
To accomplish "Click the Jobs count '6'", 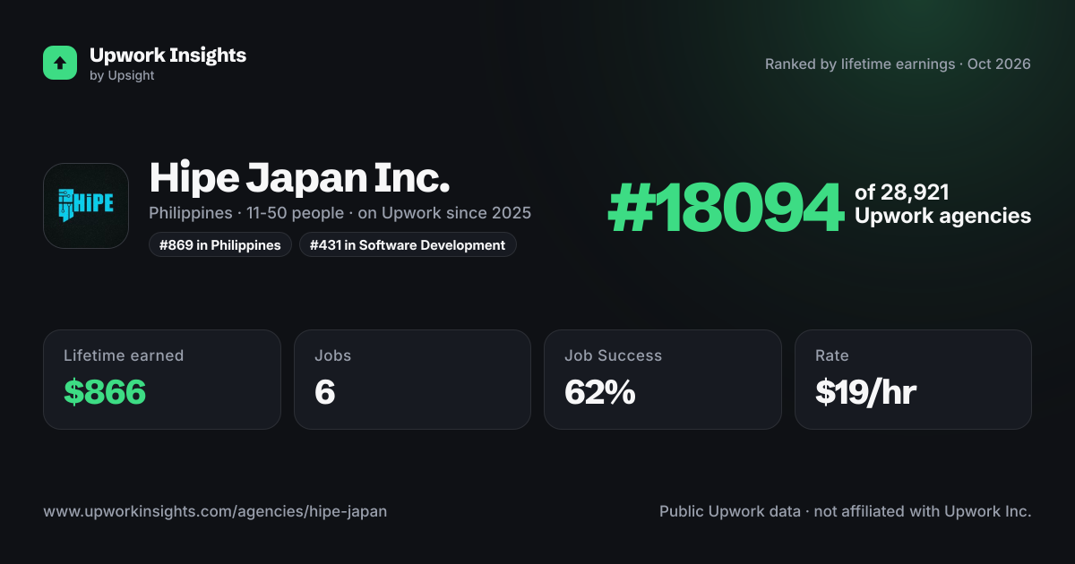I will [324, 392].
